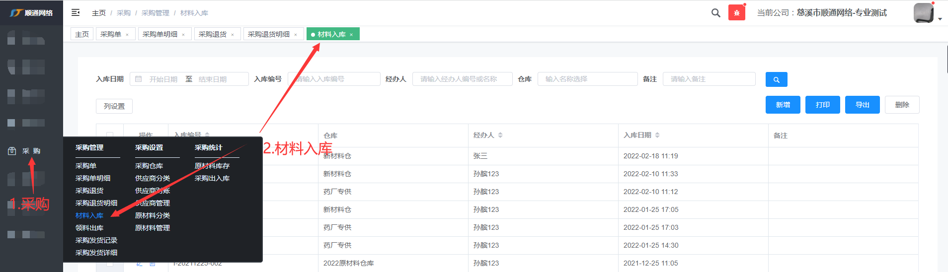Click the blue search query button
The image size is (948, 272).
tap(776, 79)
